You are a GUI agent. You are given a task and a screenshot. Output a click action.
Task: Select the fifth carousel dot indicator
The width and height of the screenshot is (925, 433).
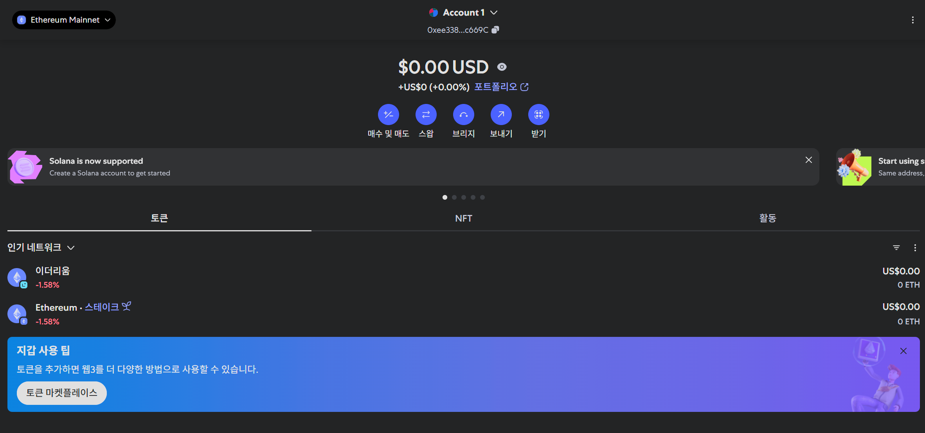482,197
